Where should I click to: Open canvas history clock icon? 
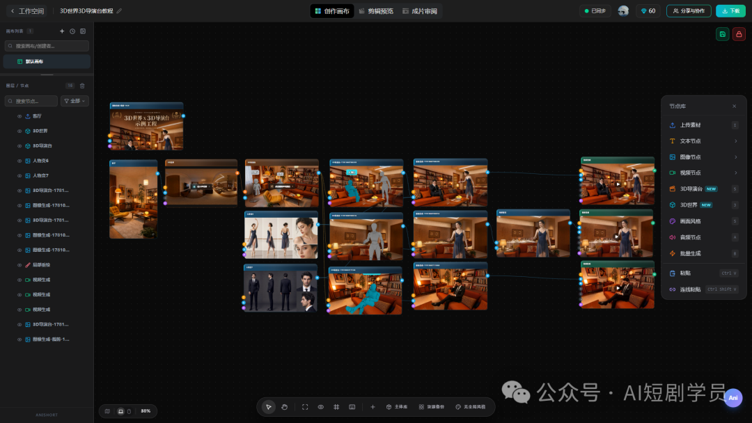tap(72, 31)
